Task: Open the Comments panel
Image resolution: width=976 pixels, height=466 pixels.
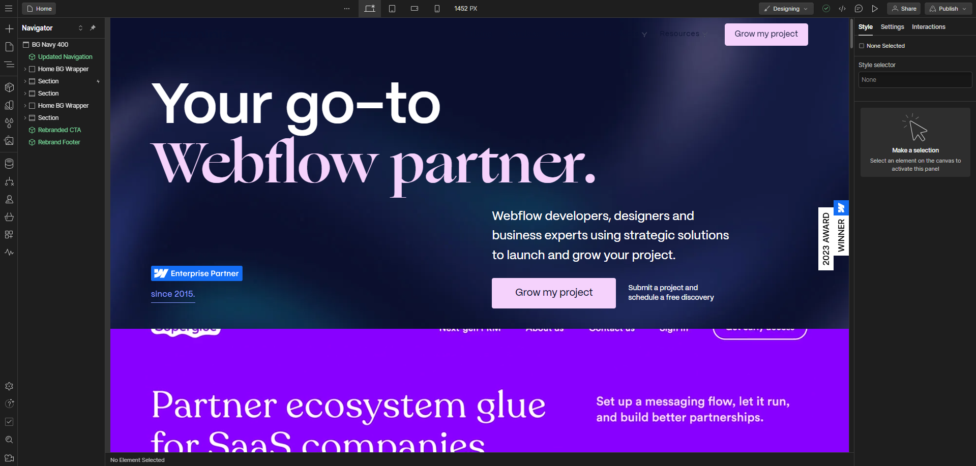Action: [x=859, y=9]
